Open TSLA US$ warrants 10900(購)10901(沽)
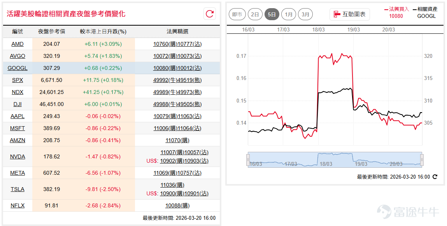Image resolution: width=447 pixels, height=226 pixels. pyautogui.click(x=184, y=193)
